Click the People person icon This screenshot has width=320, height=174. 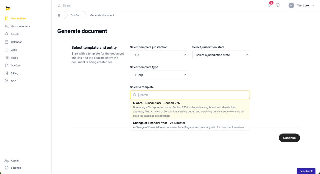(7, 34)
